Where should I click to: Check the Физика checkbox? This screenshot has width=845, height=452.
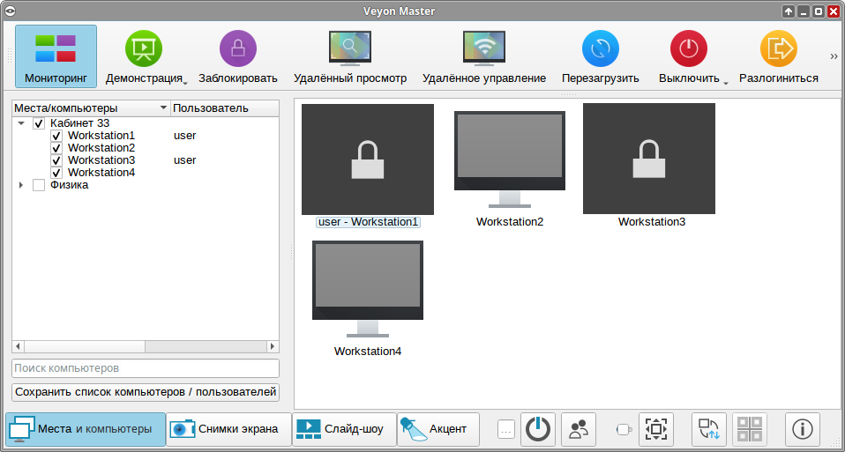click(39, 185)
